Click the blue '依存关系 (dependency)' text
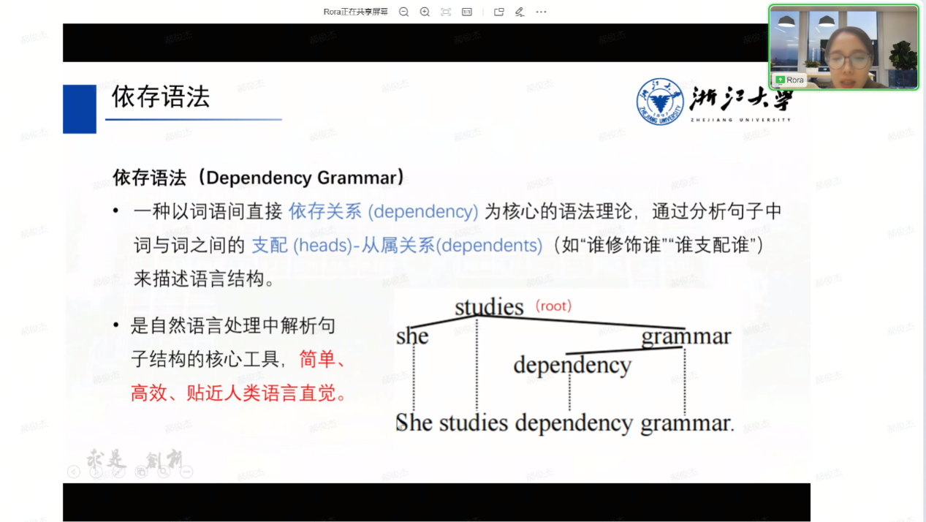This screenshot has width=926, height=522. click(x=383, y=211)
